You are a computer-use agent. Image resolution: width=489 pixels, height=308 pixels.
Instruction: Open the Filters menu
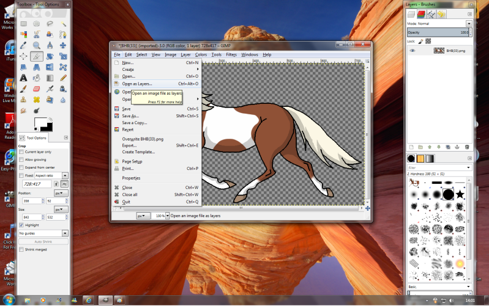click(231, 55)
